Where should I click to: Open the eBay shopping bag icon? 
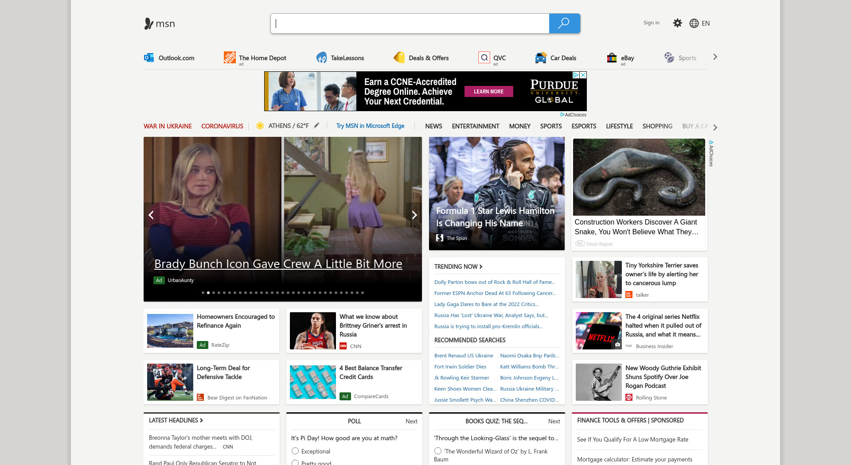tap(612, 58)
